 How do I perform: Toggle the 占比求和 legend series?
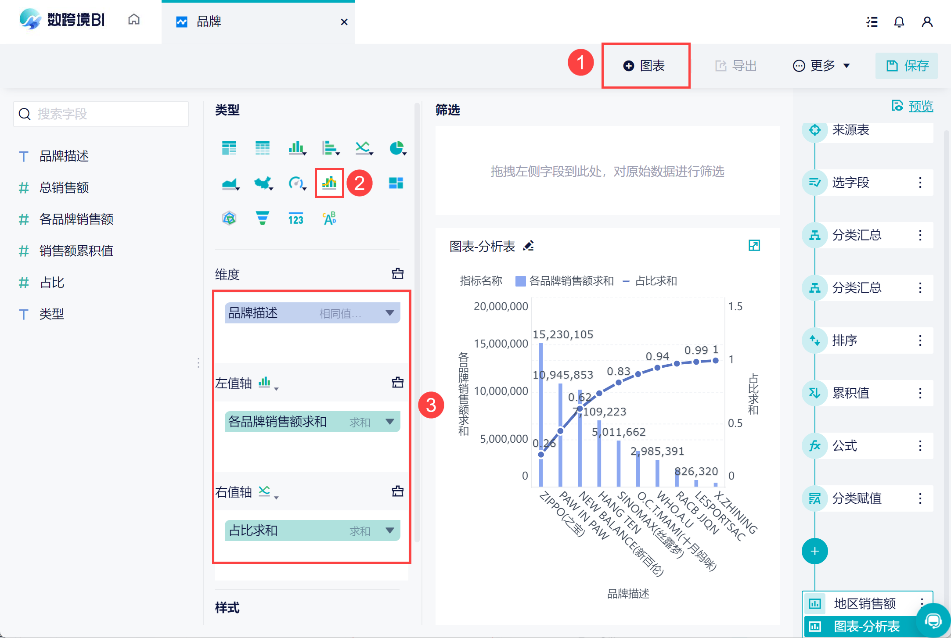pos(650,281)
